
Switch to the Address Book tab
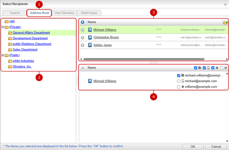[40, 13]
